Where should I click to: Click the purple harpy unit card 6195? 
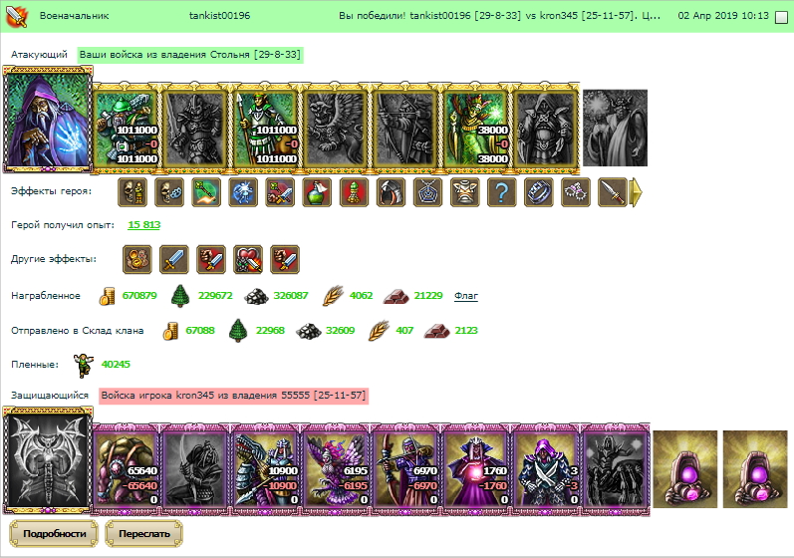pyautogui.click(x=336, y=468)
